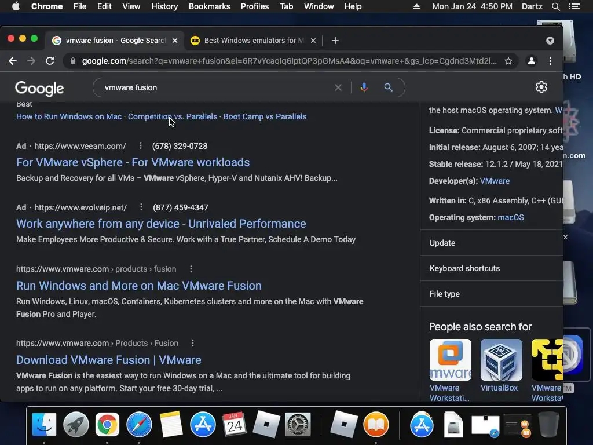
Task: Click the eject icon in menu bar
Action: [416, 6]
